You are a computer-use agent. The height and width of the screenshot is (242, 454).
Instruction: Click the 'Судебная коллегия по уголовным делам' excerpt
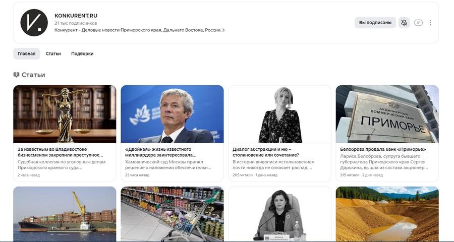coord(62,165)
